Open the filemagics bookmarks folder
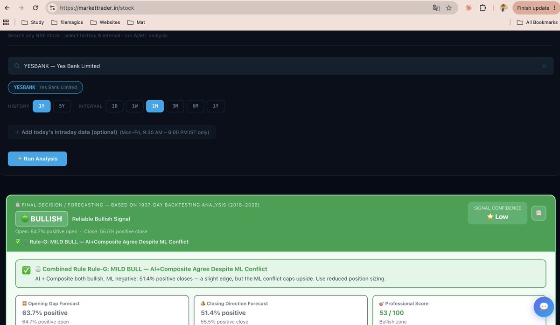Viewport: 560px width, 325px height. coord(68,22)
